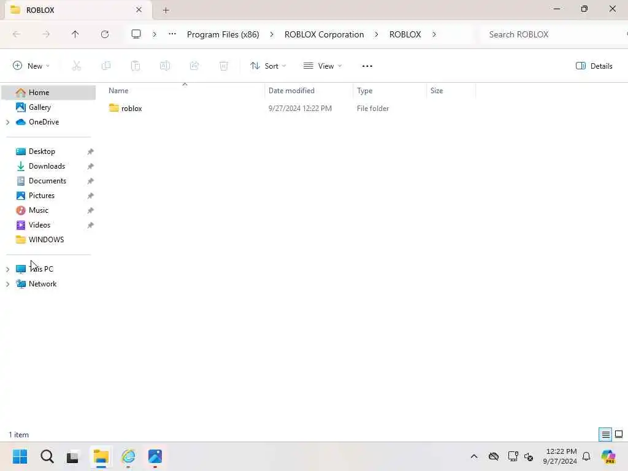The height and width of the screenshot is (471, 628).
Task: Open chevron after ROBLOX Corporation
Action: 377,34
